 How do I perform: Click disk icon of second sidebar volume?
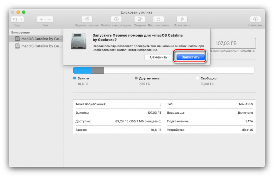17,46
